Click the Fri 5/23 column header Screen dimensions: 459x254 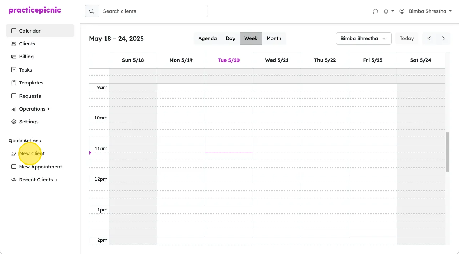pyautogui.click(x=373, y=60)
